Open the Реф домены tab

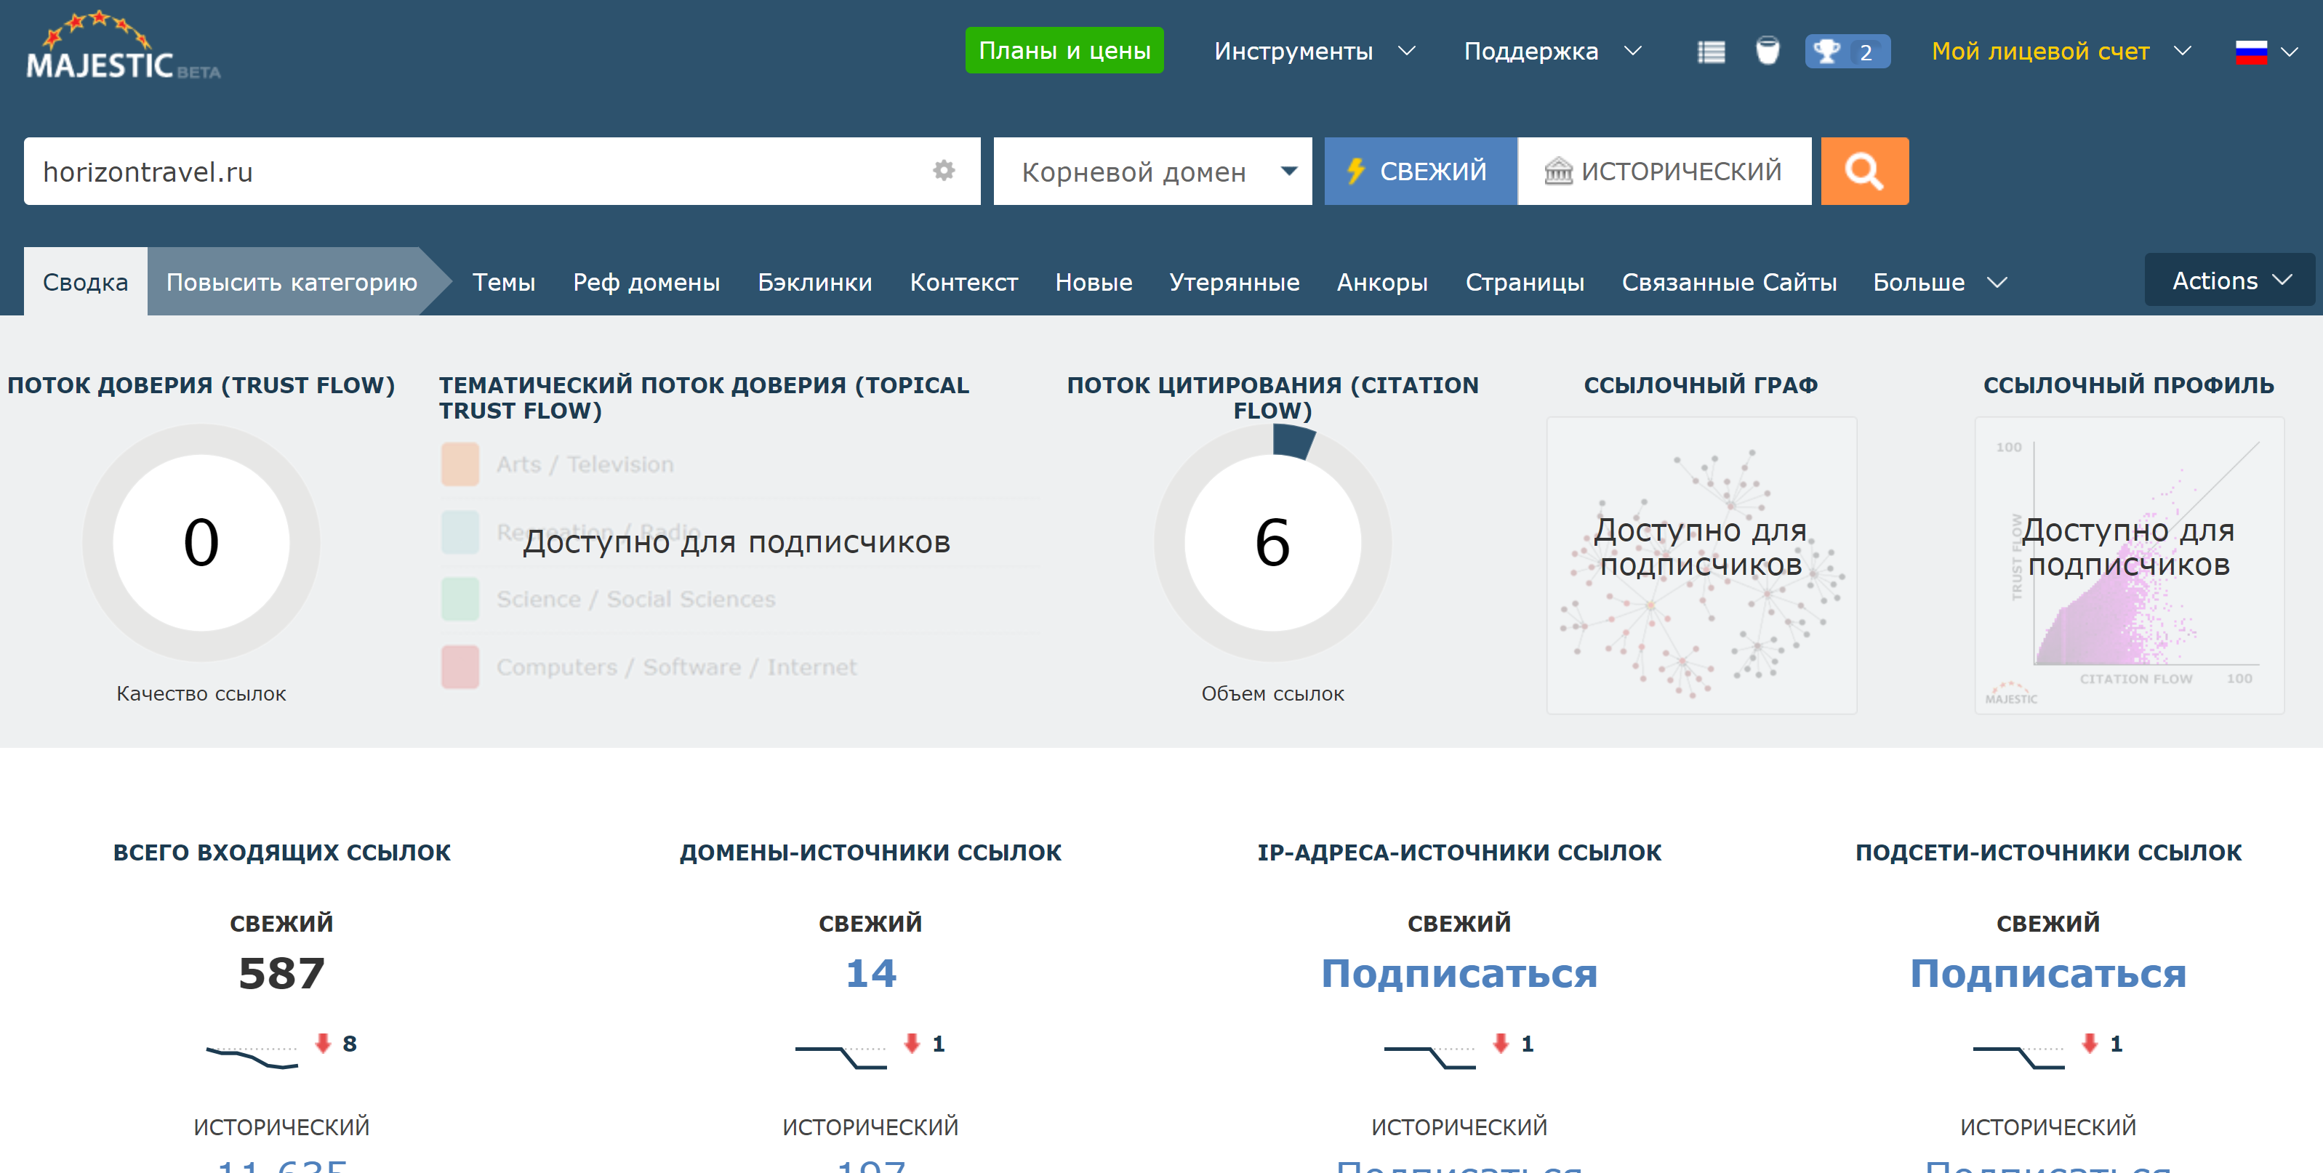[x=646, y=282]
